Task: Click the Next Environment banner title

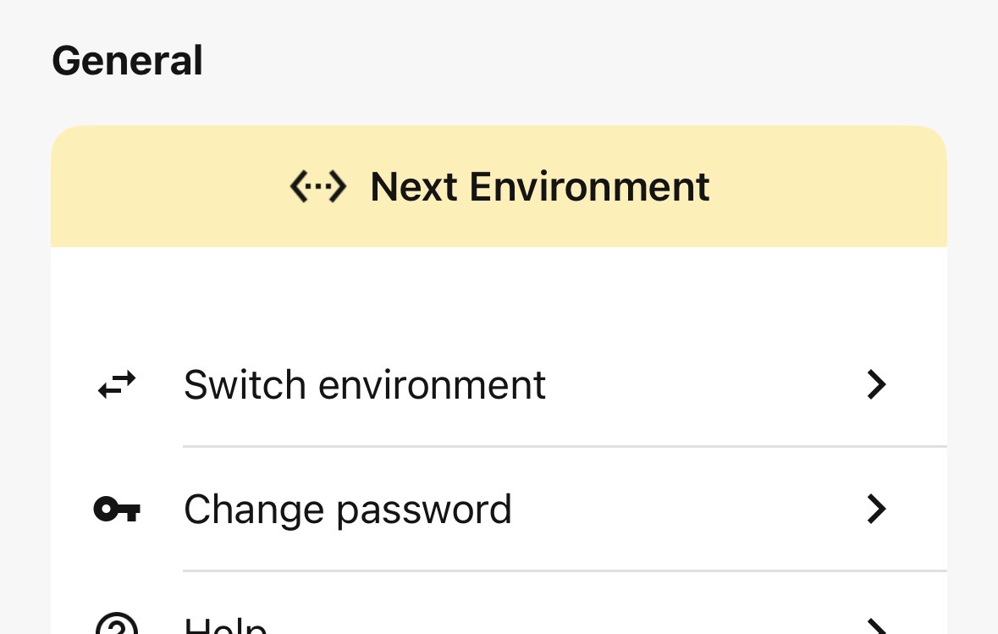Action: (x=540, y=187)
